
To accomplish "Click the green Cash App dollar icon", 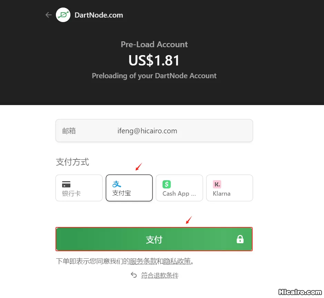I will tap(167, 184).
